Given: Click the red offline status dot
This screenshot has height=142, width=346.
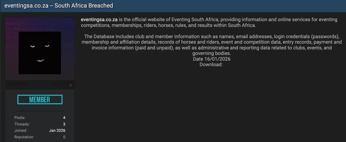Looking at the screenshot, I should [x=71, y=85].
